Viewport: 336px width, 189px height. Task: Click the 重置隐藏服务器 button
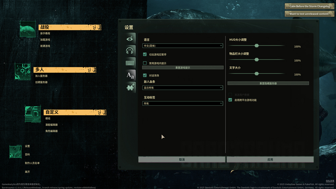268,83
